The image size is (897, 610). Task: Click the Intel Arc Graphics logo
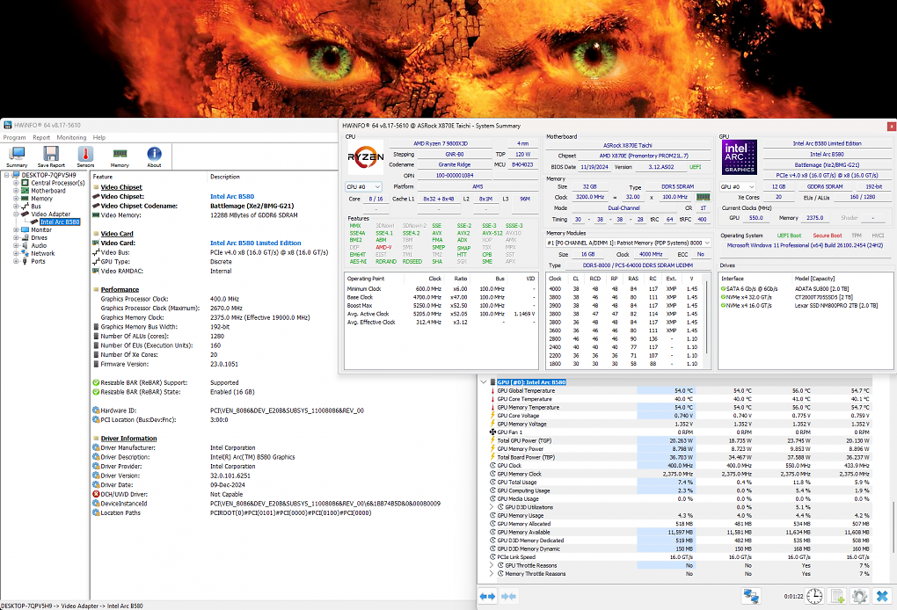coord(740,157)
